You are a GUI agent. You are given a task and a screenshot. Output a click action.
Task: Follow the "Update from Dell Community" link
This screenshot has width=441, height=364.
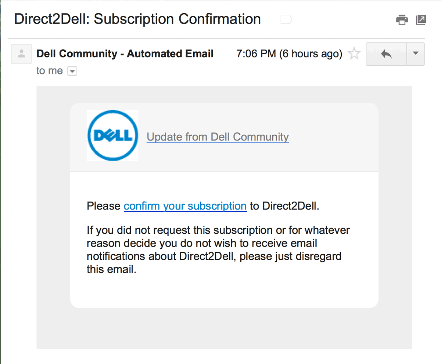point(218,137)
